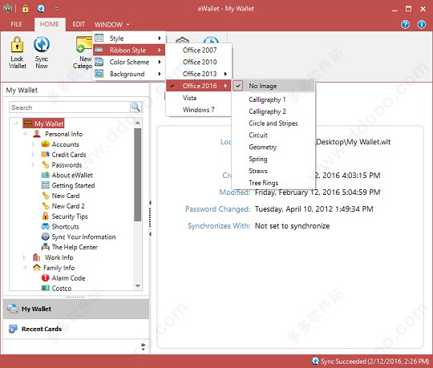Click the Security Tips padlock icon
Viewport: 433px width, 368px height.
click(x=45, y=216)
